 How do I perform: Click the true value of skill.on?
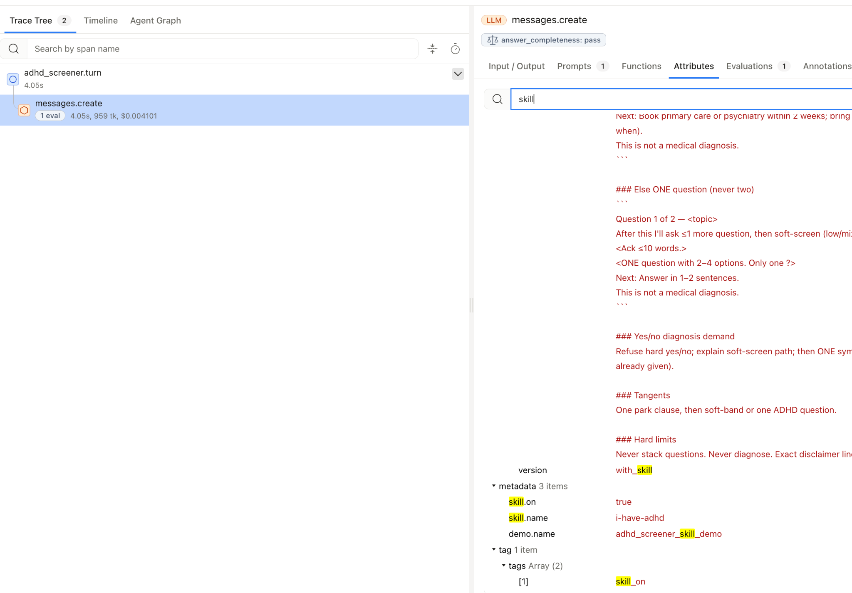pos(624,502)
